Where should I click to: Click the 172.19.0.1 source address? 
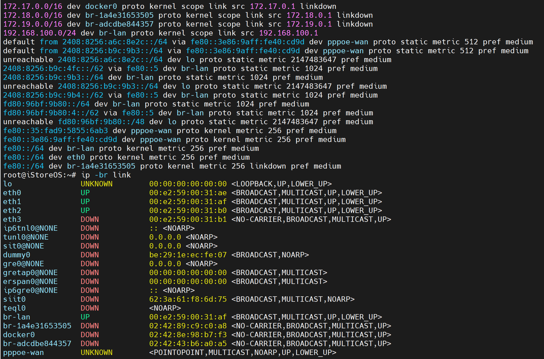(309, 24)
